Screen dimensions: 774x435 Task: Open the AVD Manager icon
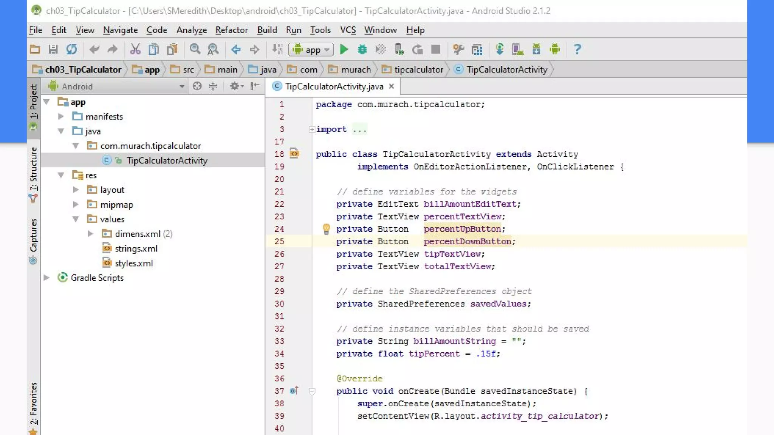click(517, 49)
